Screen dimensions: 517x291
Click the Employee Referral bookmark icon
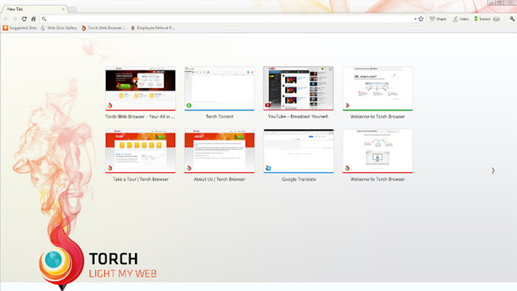pos(133,28)
